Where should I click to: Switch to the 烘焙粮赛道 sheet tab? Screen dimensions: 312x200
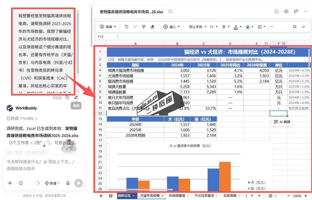tap(179, 195)
